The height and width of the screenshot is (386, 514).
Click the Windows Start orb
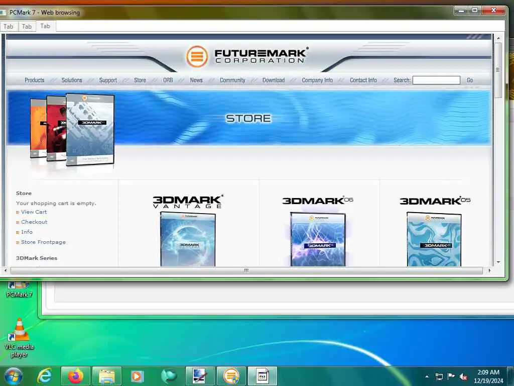coord(14,376)
